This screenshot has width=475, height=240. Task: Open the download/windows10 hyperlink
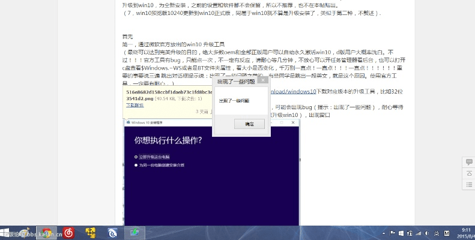pyautogui.click(x=292, y=91)
